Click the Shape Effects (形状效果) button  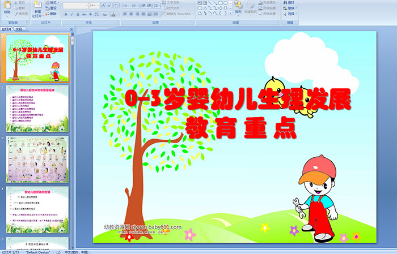[x=269, y=14]
